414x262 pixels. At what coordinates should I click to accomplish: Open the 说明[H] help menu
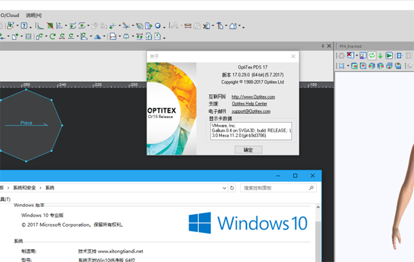pos(33,16)
